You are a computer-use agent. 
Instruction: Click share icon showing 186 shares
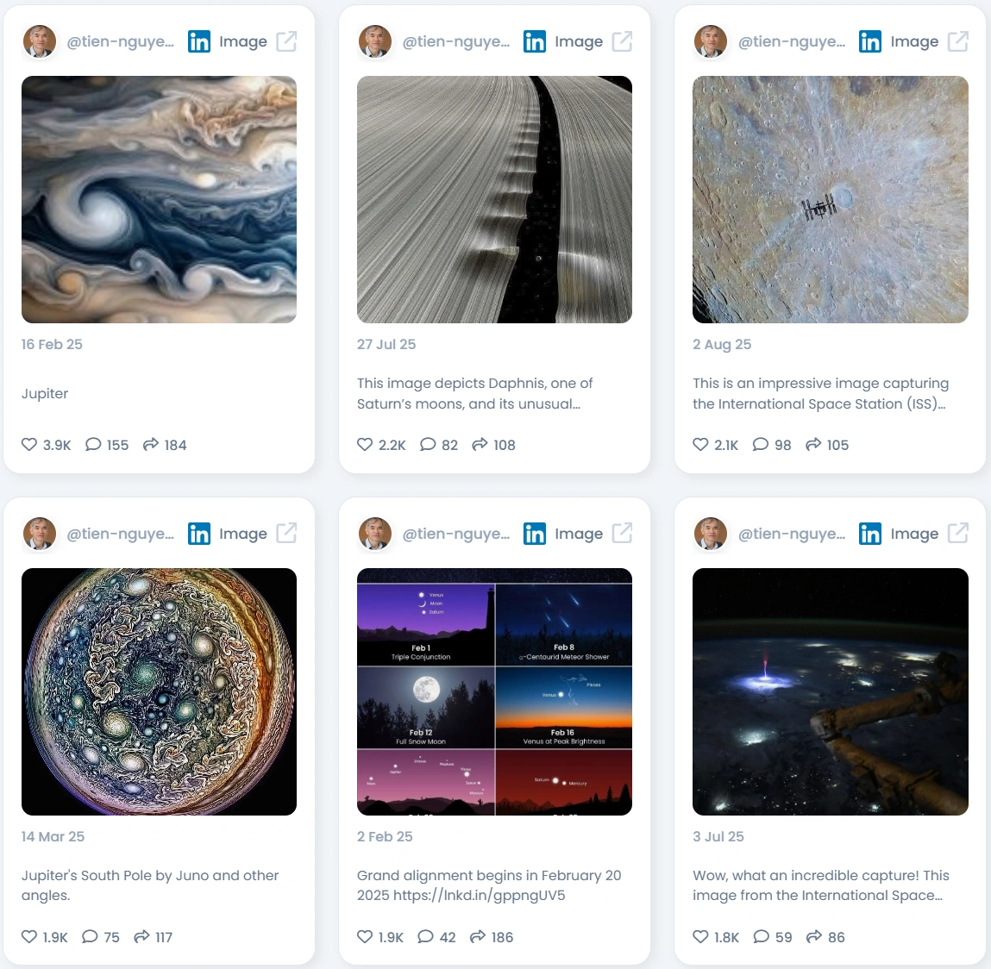tap(478, 936)
